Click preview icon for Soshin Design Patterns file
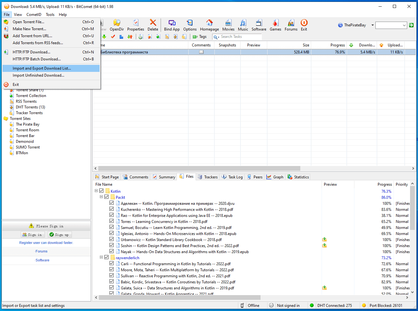 click(324, 245)
